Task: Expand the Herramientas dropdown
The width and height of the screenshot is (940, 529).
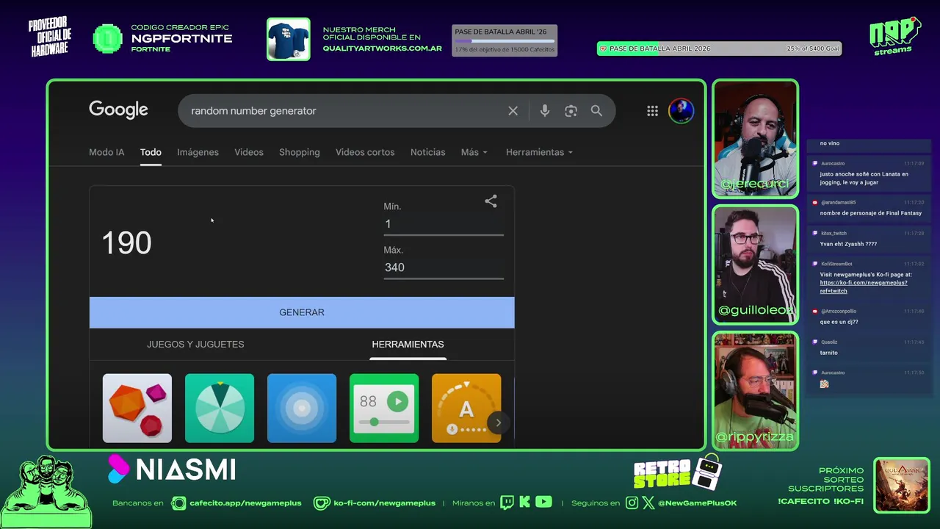Action: click(x=539, y=152)
